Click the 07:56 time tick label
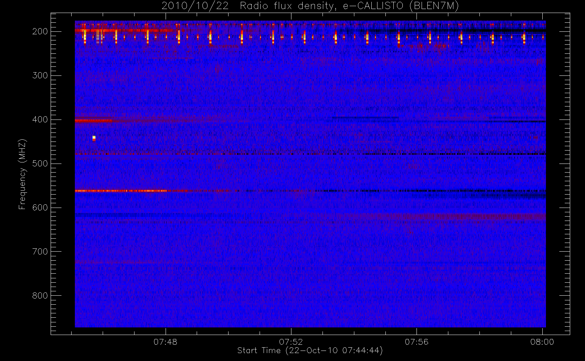This screenshot has width=585, height=361. (x=417, y=342)
